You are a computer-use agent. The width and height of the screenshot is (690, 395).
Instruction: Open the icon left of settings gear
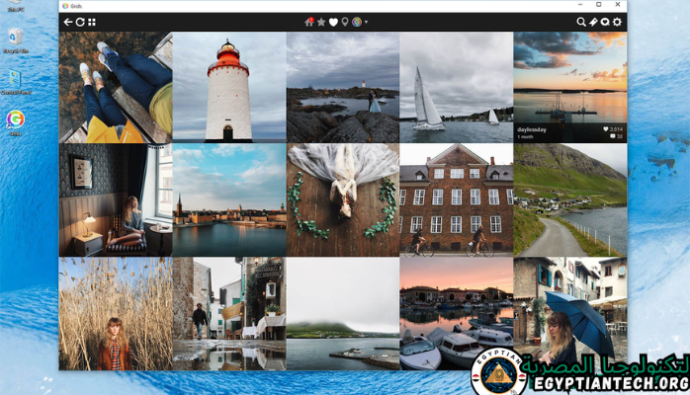[605, 22]
